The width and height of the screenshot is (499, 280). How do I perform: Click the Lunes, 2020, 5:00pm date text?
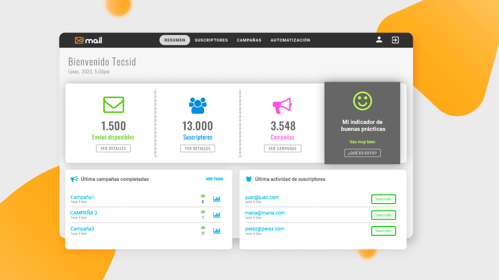click(x=89, y=72)
